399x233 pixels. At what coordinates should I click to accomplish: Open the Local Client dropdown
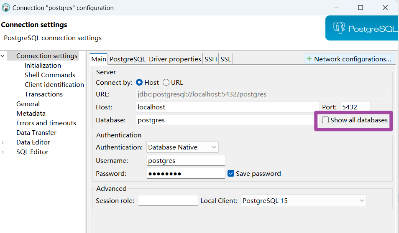pyautogui.click(x=304, y=200)
